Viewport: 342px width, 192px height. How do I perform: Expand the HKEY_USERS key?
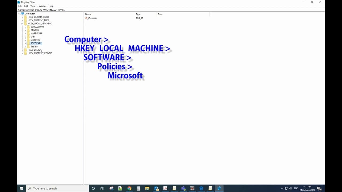[22, 50]
